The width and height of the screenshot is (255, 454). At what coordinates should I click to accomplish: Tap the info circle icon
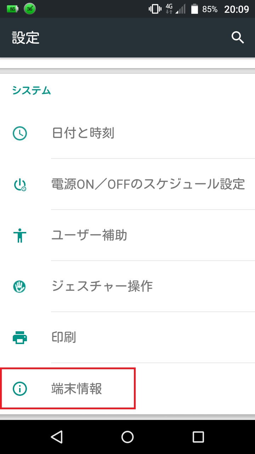click(20, 389)
